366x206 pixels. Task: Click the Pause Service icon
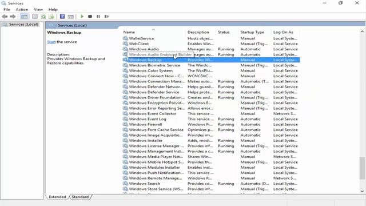(98, 17)
